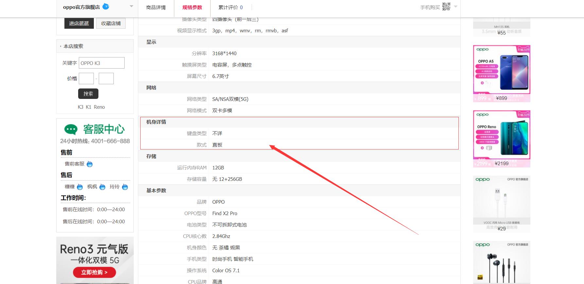Click the blue Wangwang chat icon beside oppo官方旗舰店
The image size is (584, 284).
pyautogui.click(x=106, y=7)
